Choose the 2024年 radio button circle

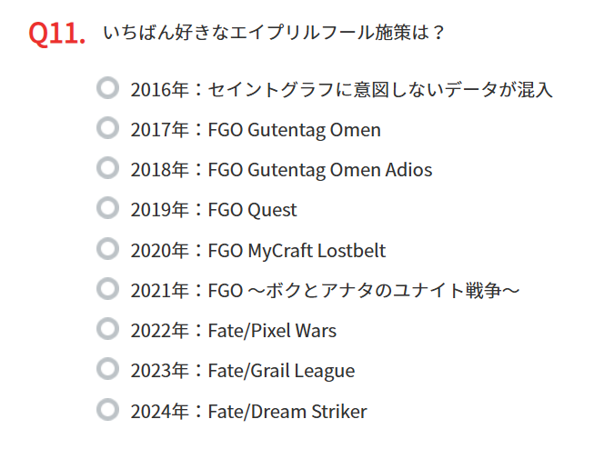(107, 410)
